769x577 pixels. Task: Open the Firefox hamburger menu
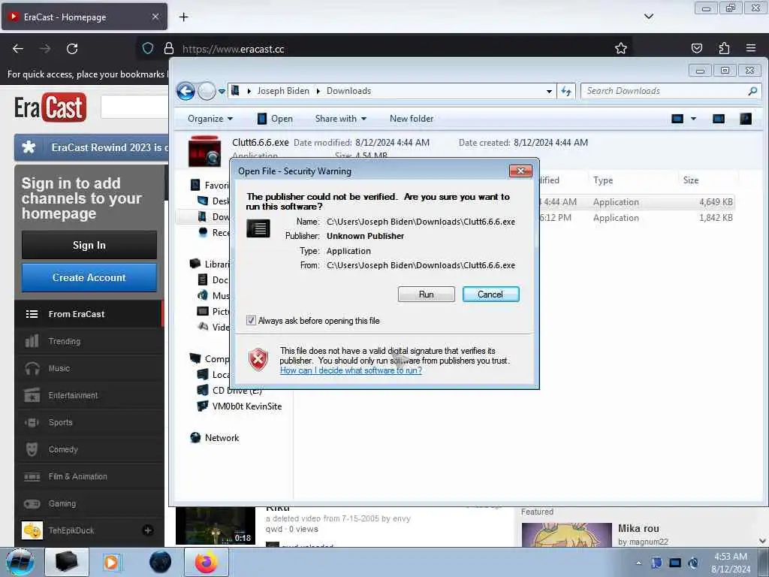coord(751,49)
